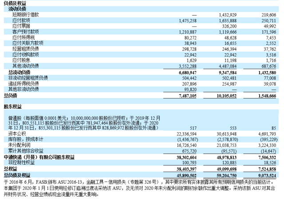
Task: Click the value 120,885 in 非控制性权益 row
Action: pos(229,163)
